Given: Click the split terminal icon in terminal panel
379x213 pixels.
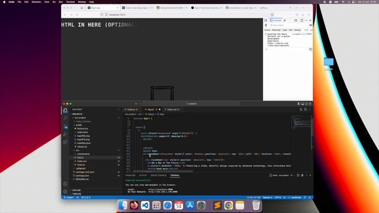Looking at the screenshot, I should coord(298,175).
